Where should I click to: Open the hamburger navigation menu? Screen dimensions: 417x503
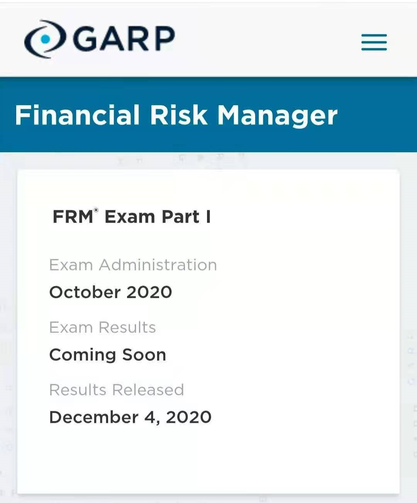(373, 42)
